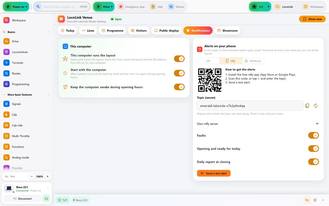Open Multi-Throttle in the sidebar
This screenshot has width=329, height=206.
pyautogui.click(x=27, y=136)
